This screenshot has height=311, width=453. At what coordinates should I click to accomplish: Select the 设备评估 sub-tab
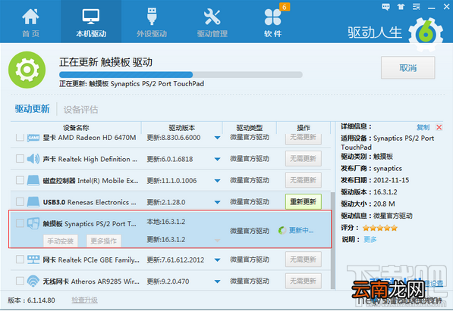[80, 110]
